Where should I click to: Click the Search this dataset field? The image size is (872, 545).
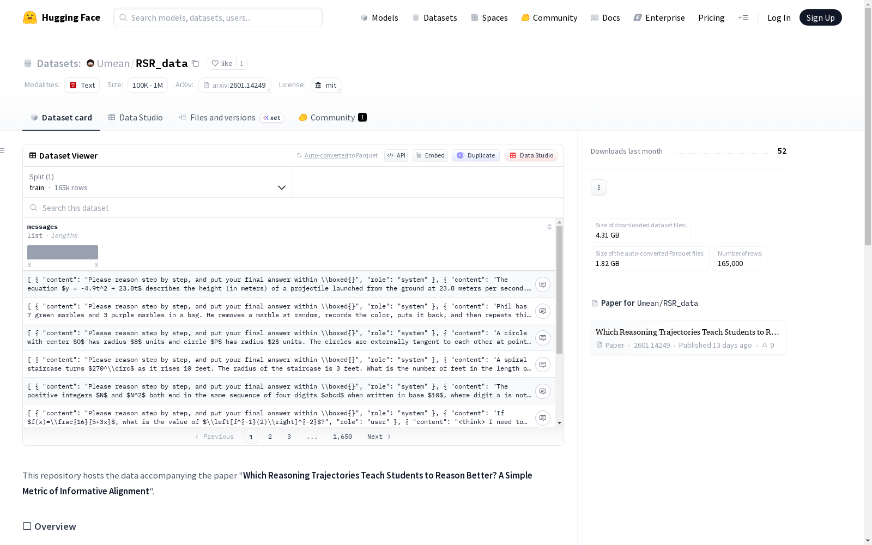293,208
